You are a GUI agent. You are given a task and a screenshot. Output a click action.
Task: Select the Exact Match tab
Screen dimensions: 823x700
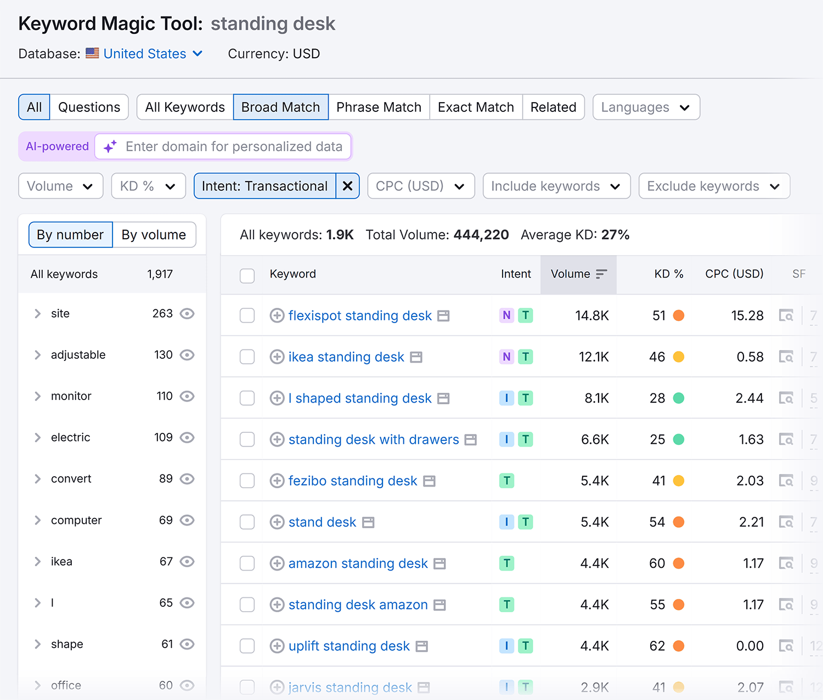[476, 107]
